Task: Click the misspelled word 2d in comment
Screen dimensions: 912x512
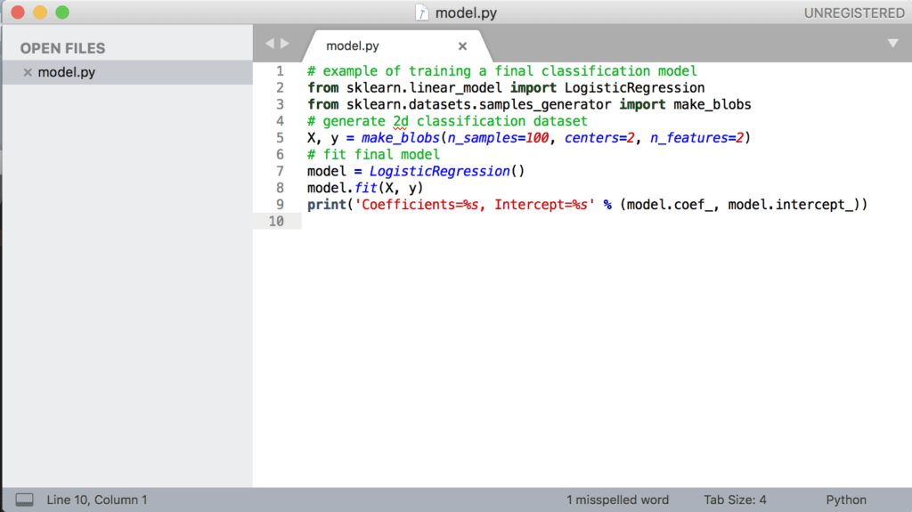Action: [x=400, y=121]
